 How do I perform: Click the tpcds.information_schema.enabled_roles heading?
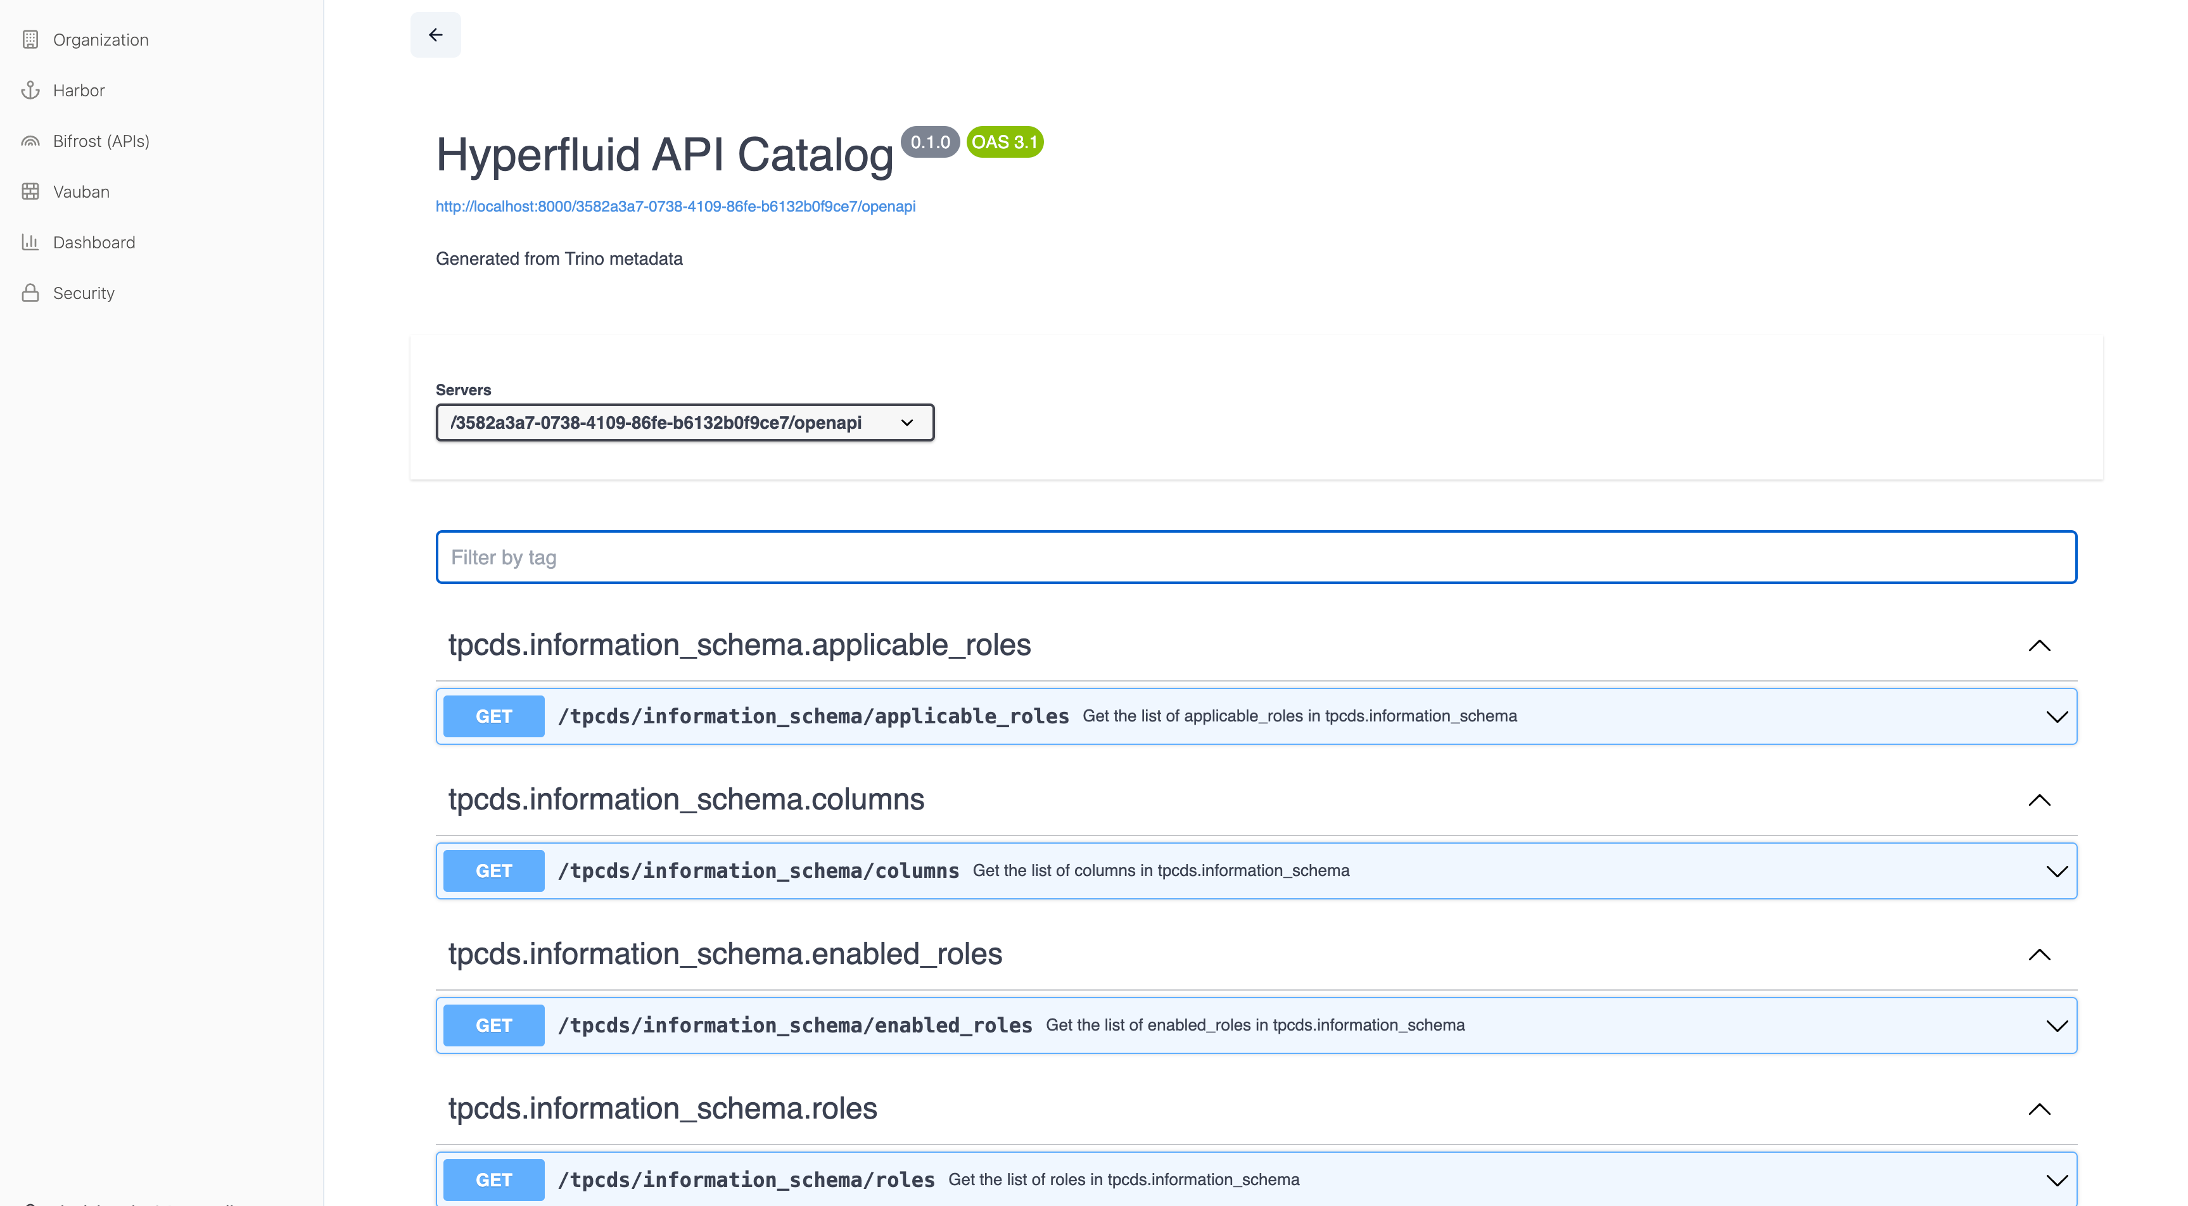pos(725,955)
